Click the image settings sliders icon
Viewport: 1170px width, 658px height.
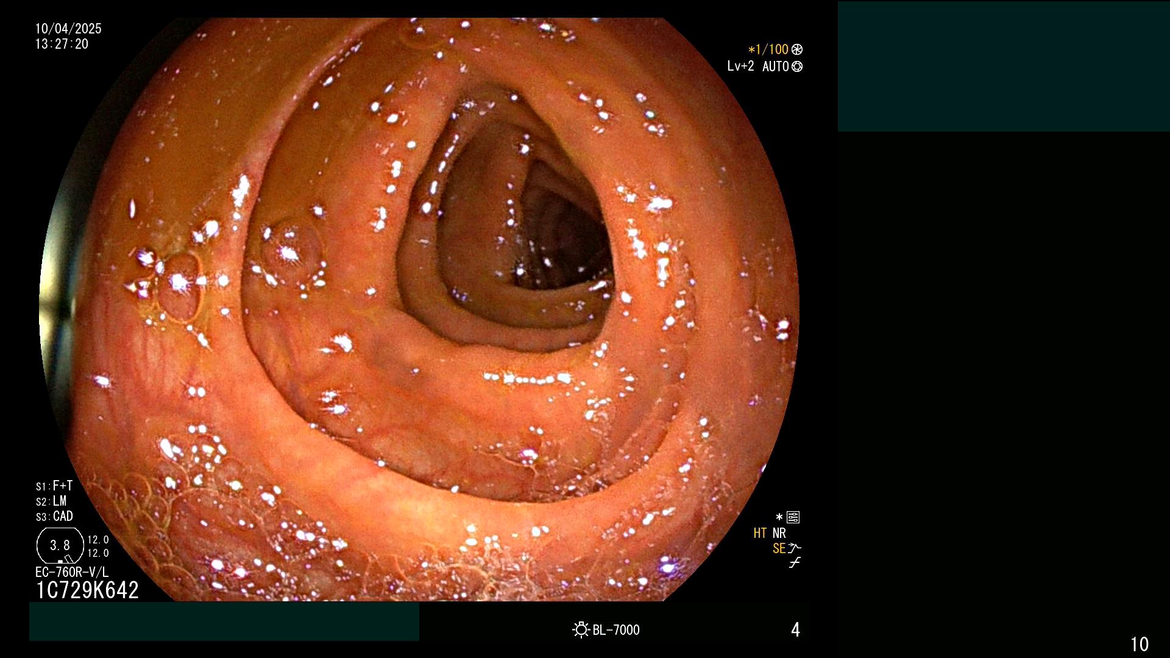(793, 517)
